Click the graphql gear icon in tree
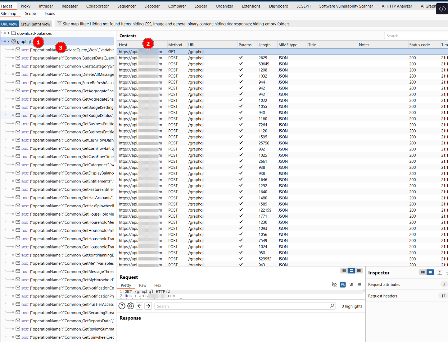The height and width of the screenshot is (342, 448). (14, 42)
